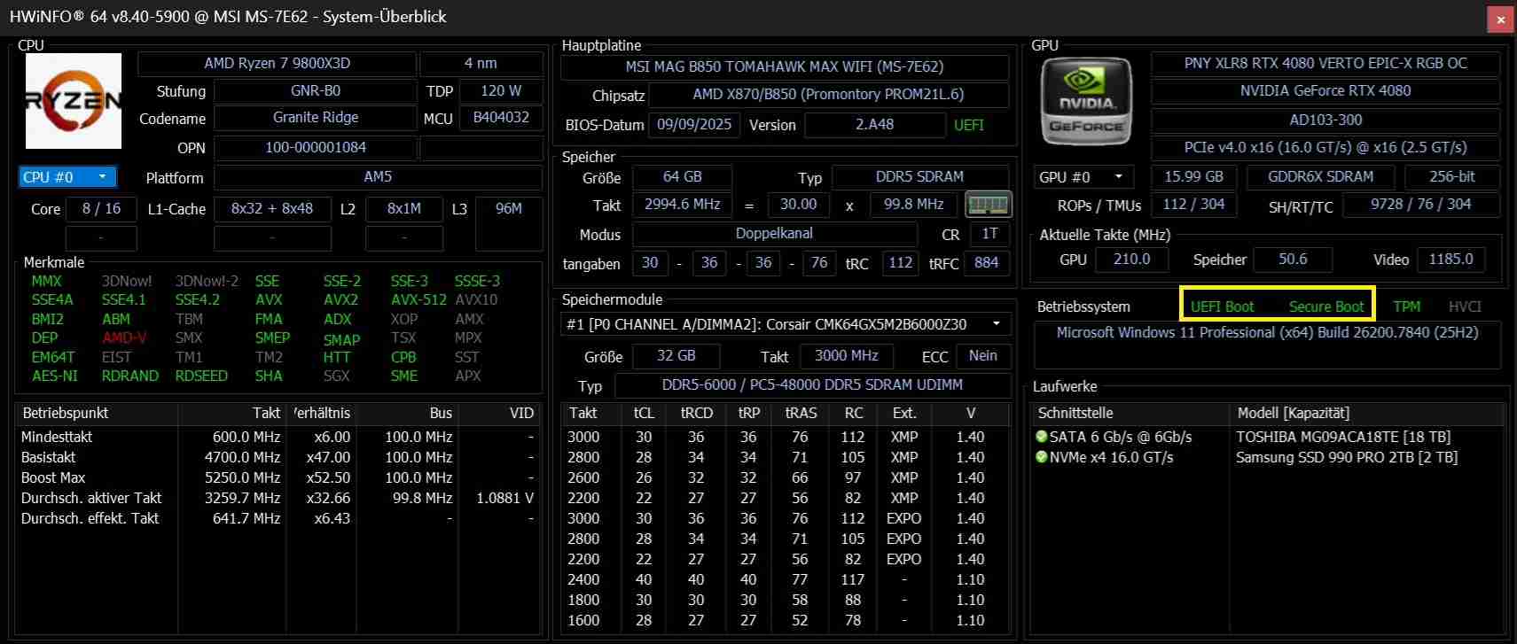Screen dimensions: 1517x644
Task: Click the 15.99 GB video memory value
Action: (x=1193, y=177)
